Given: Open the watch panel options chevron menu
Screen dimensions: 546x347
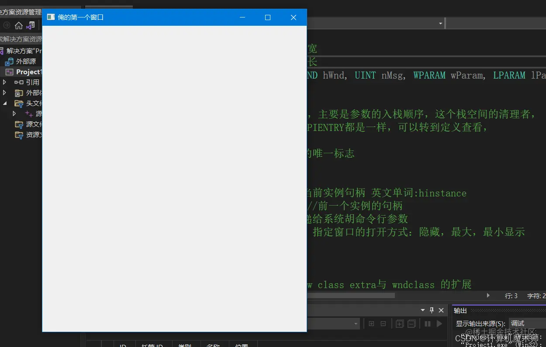Looking at the screenshot, I should point(422,310).
